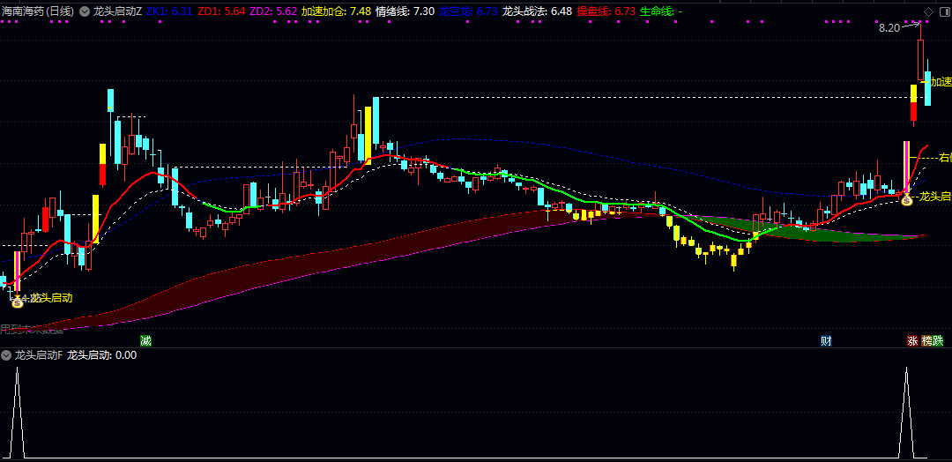Click the diamond icon at top right
This screenshot has width=952, height=462.
point(927,11)
